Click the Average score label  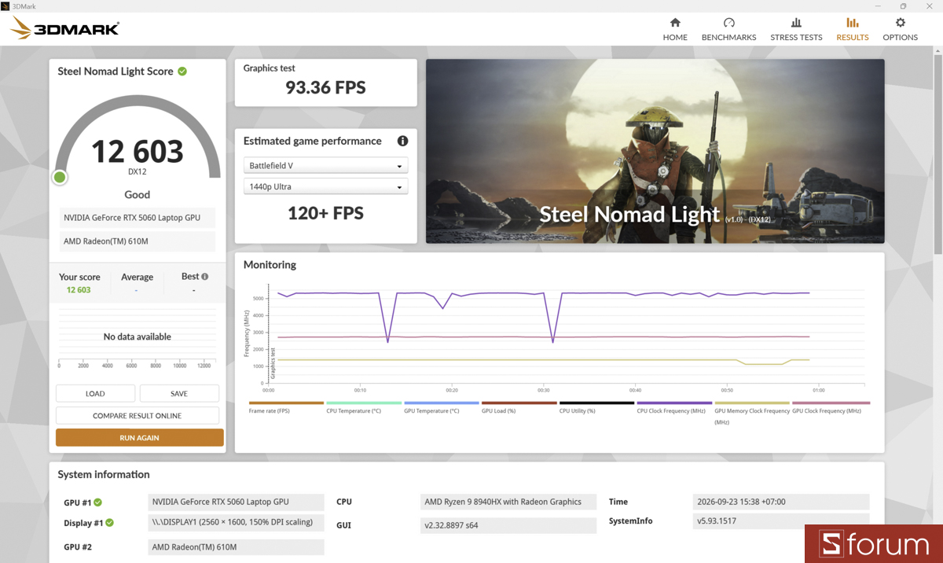[x=137, y=277]
